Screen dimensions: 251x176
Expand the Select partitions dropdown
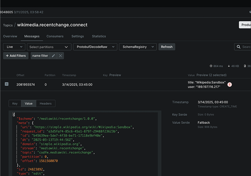(x=49, y=47)
